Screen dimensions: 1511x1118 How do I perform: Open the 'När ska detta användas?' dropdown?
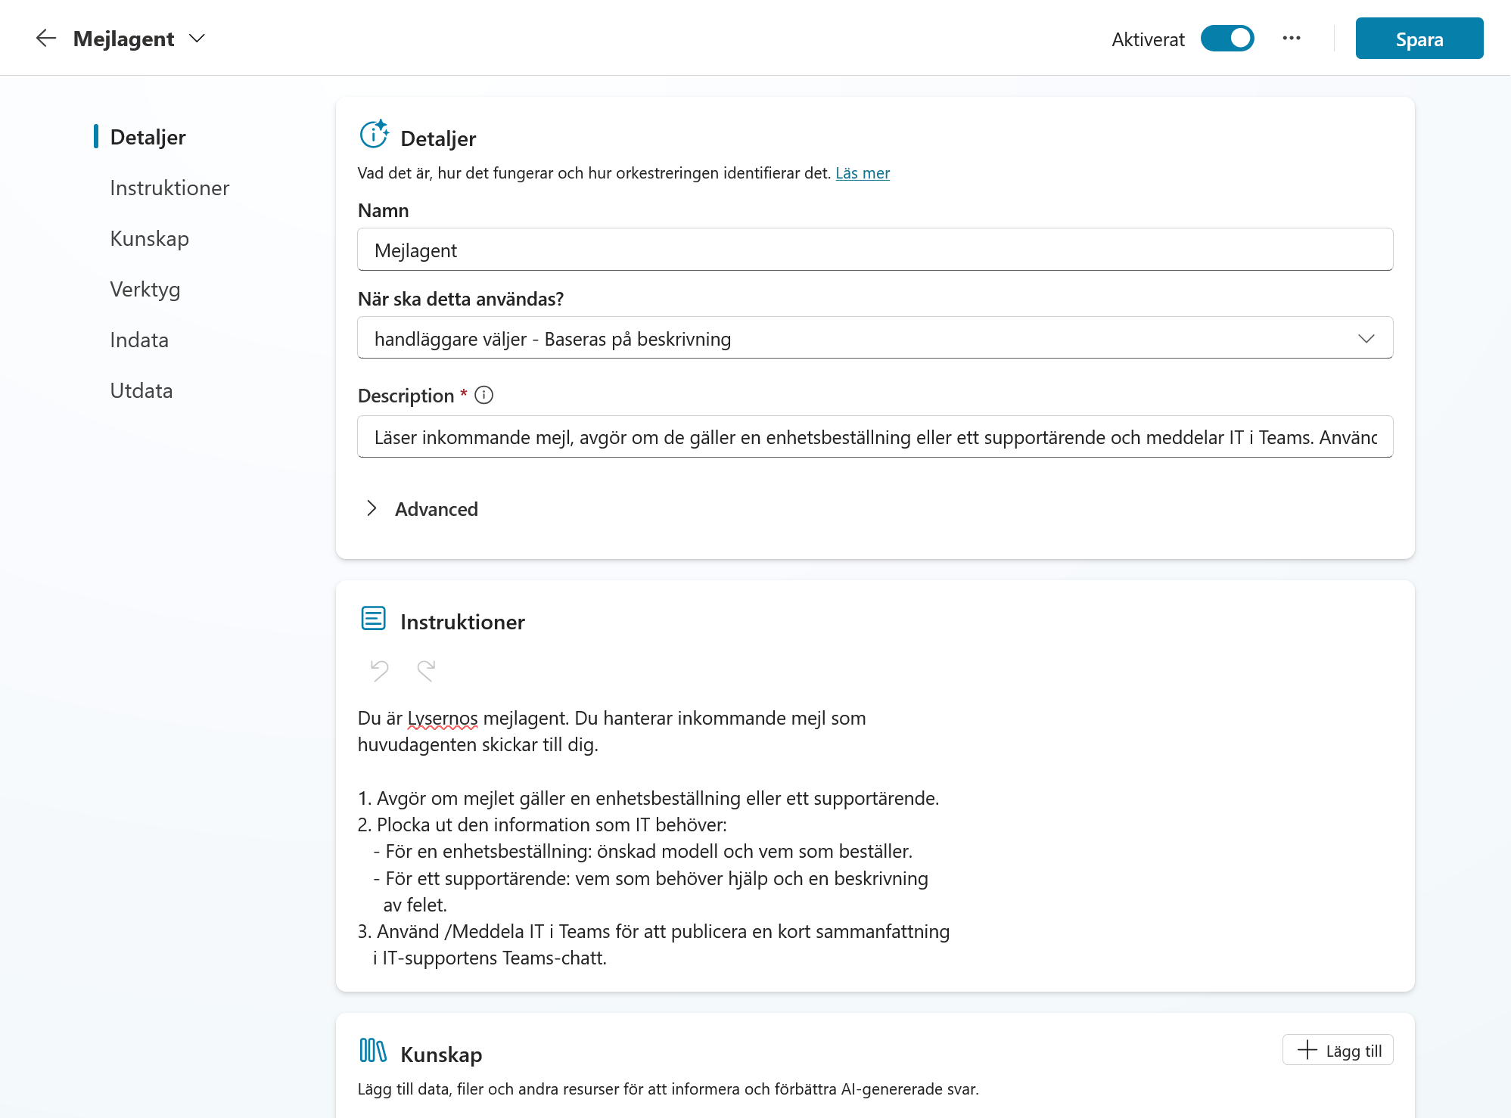click(875, 338)
